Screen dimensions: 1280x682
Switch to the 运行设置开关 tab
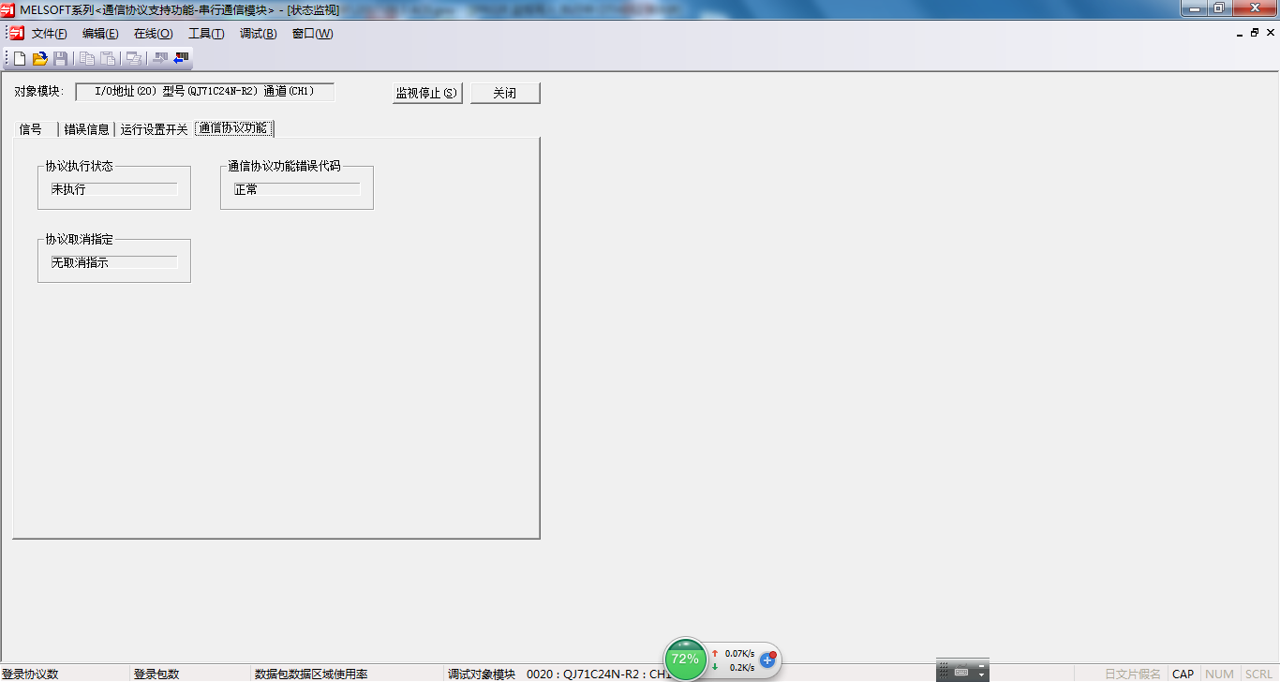(154, 129)
